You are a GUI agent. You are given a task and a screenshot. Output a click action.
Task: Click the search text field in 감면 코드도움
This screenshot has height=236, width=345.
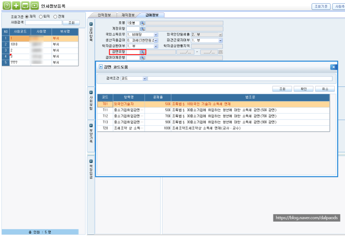pos(240,79)
